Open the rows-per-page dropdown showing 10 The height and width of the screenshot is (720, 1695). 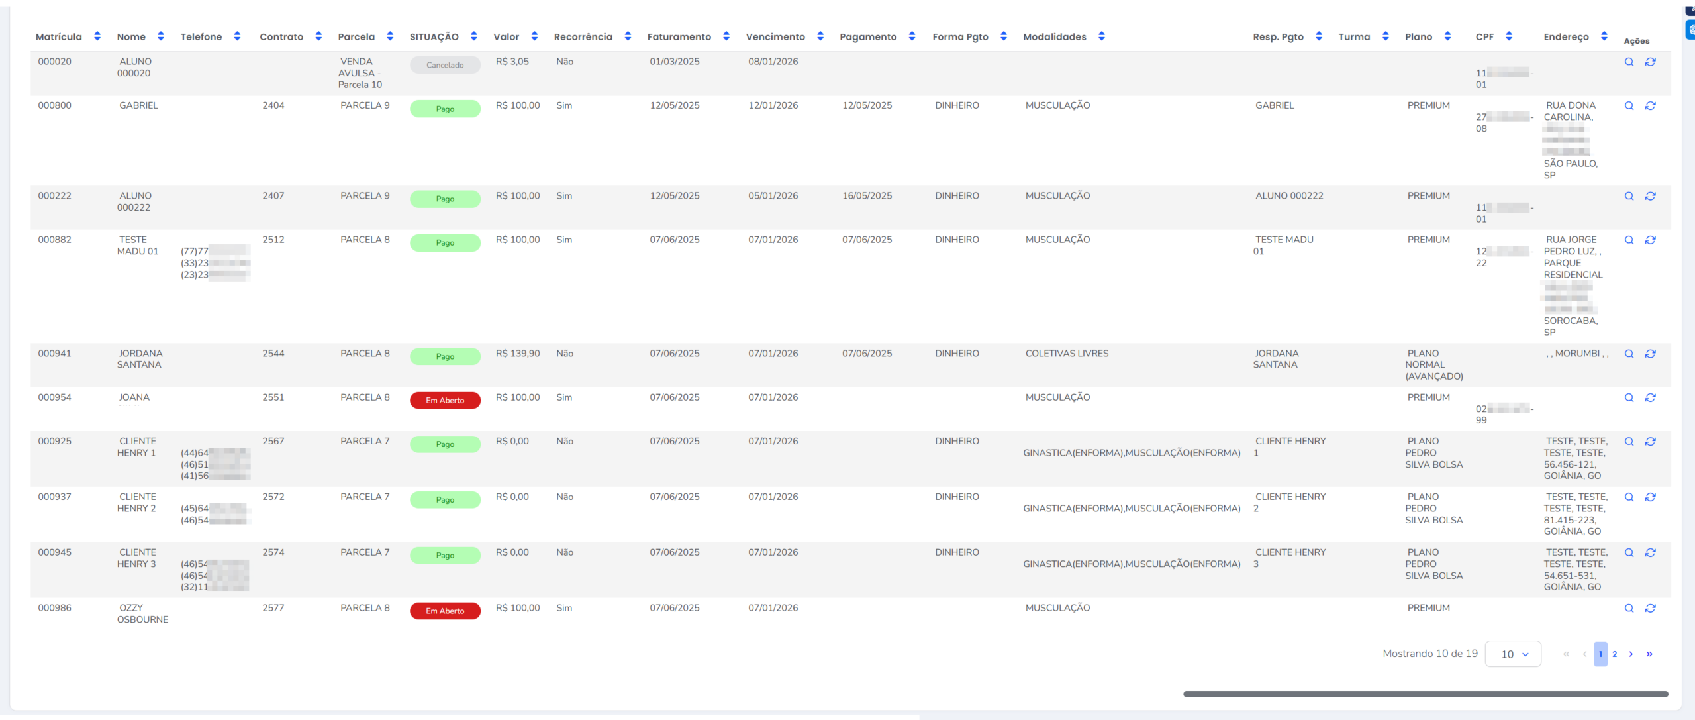1513,654
